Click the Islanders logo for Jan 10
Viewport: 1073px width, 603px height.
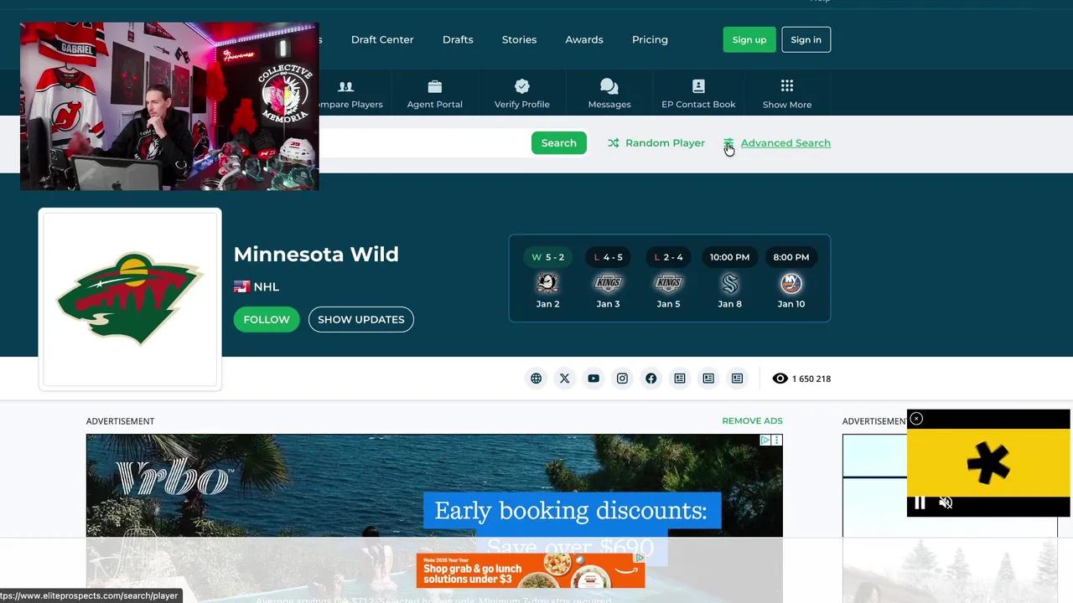[791, 283]
